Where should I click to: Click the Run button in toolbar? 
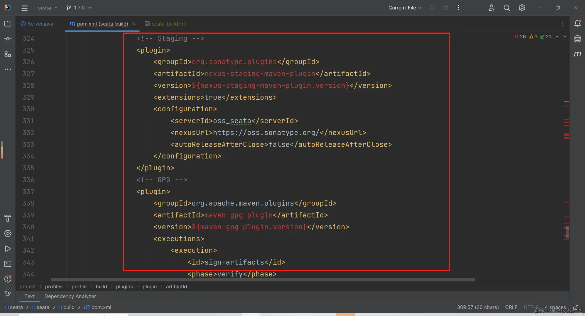coord(433,8)
